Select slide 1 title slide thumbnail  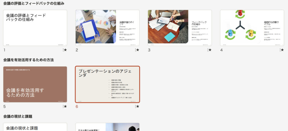tap(35, 28)
